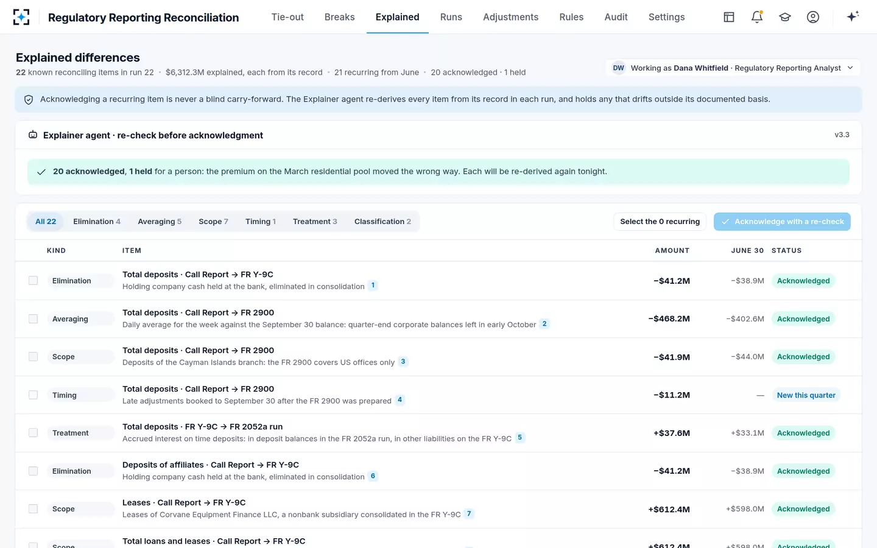The height and width of the screenshot is (548, 877).
Task: Open the user account icon
Action: [813, 17]
